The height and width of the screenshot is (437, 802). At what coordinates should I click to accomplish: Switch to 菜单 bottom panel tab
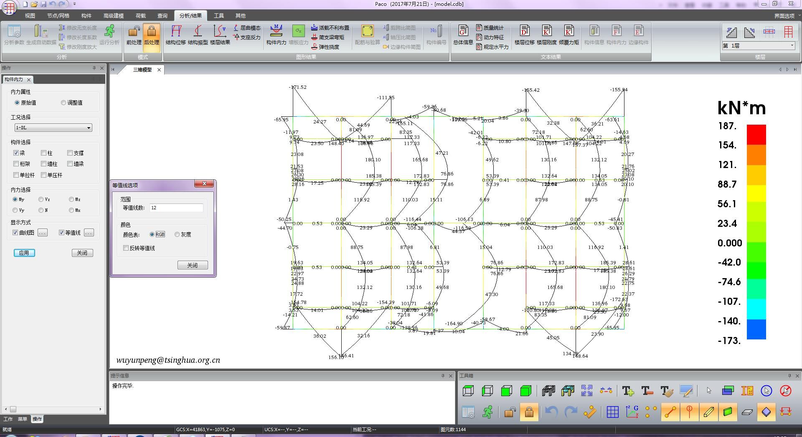(22, 419)
